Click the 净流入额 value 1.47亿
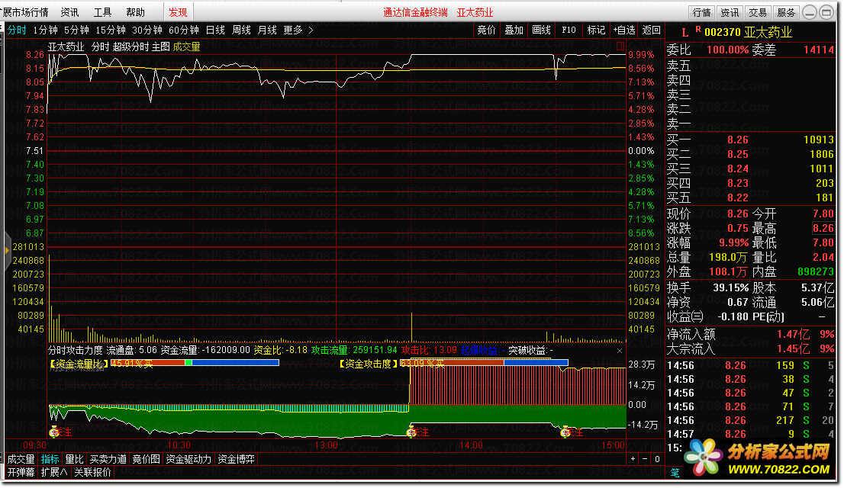 point(793,334)
